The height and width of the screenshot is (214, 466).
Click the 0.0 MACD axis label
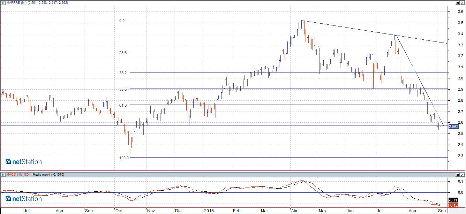click(x=460, y=192)
